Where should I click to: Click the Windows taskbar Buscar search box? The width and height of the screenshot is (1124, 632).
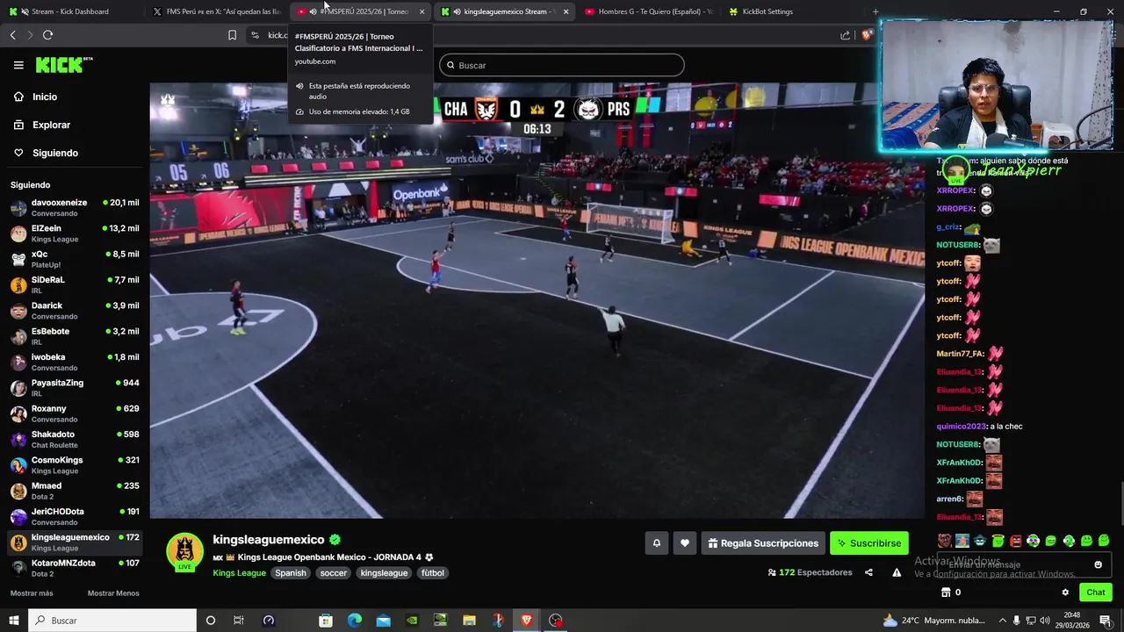tap(112, 621)
